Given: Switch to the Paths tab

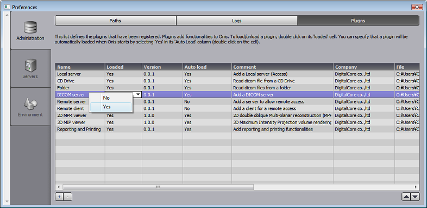Looking at the screenshot, I should [116, 21].
